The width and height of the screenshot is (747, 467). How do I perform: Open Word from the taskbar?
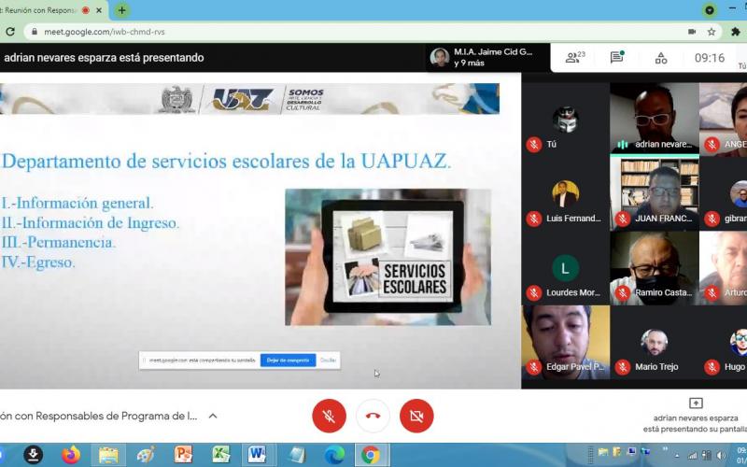[257, 455]
